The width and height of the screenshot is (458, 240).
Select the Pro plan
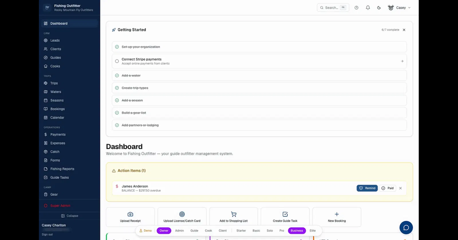tap(282, 231)
